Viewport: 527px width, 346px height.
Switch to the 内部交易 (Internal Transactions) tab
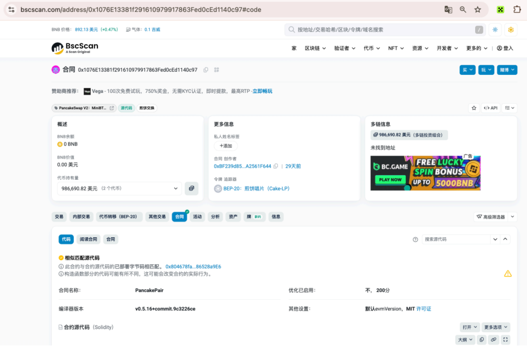click(81, 216)
